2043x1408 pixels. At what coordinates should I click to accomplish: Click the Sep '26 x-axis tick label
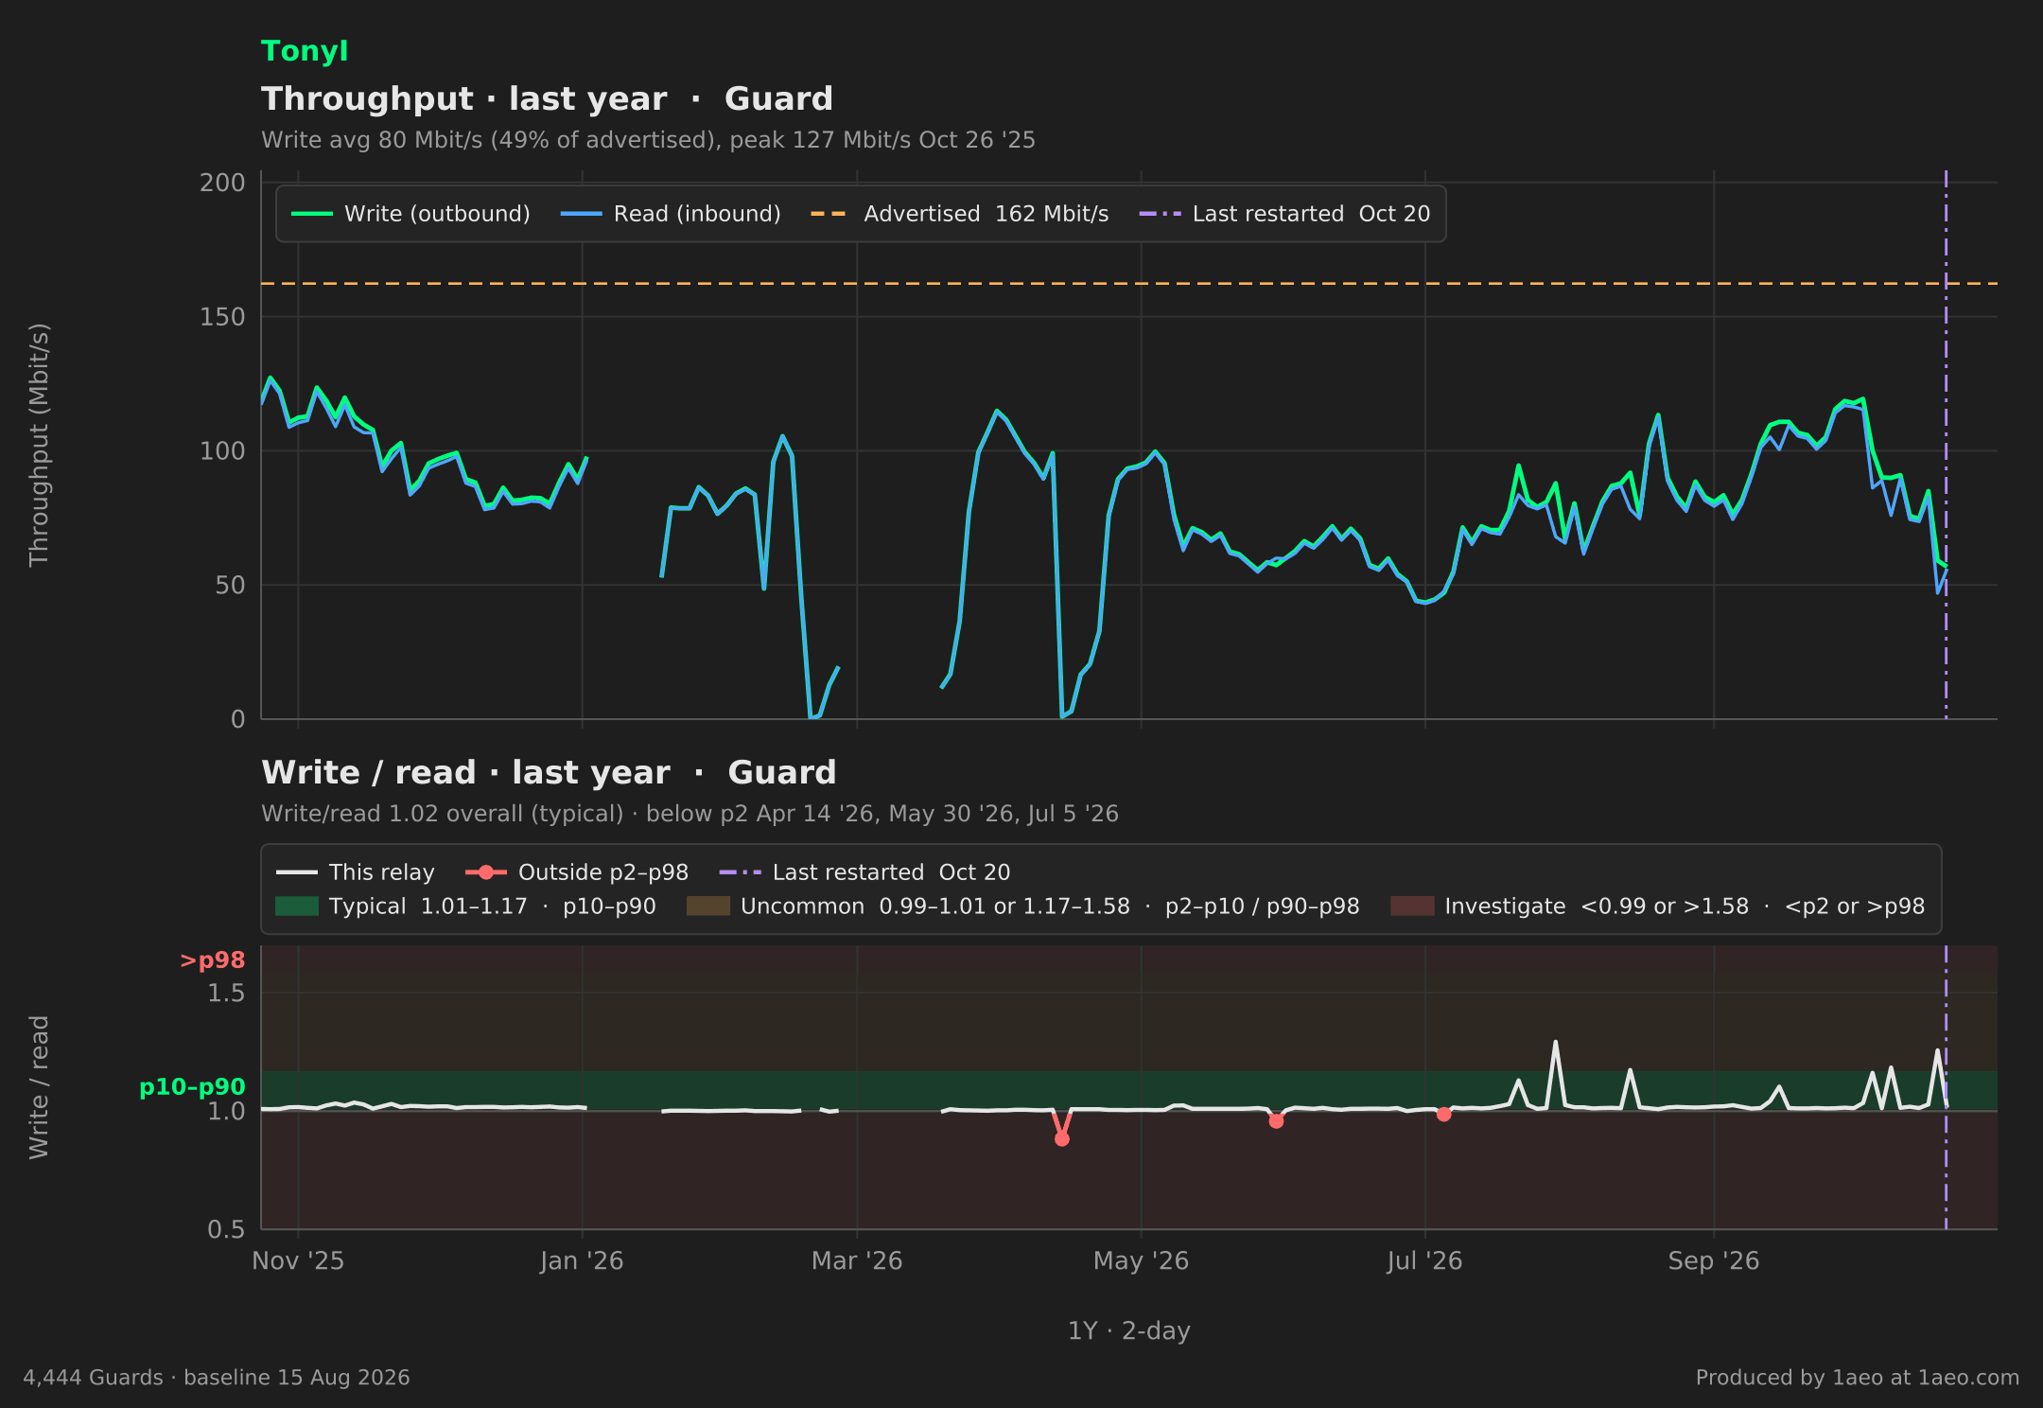(x=1714, y=1261)
